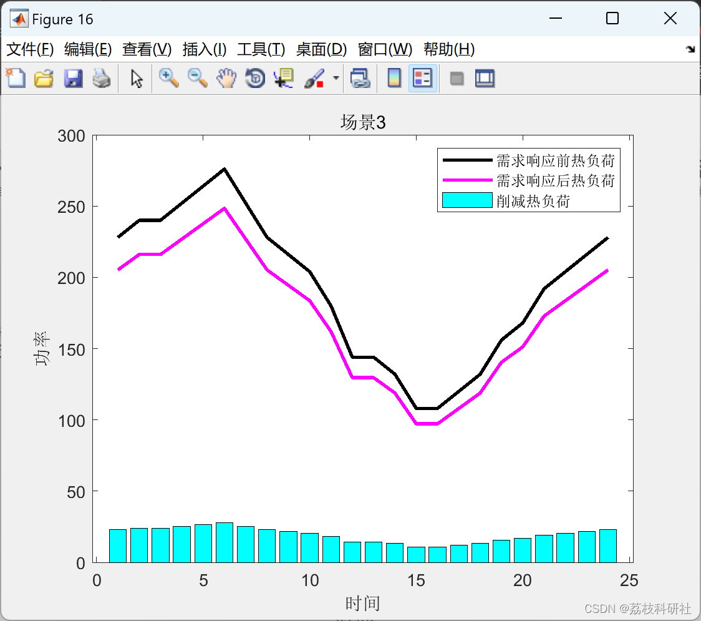The image size is (701, 621).
Task: Click the New Figure icon
Action: [16, 78]
